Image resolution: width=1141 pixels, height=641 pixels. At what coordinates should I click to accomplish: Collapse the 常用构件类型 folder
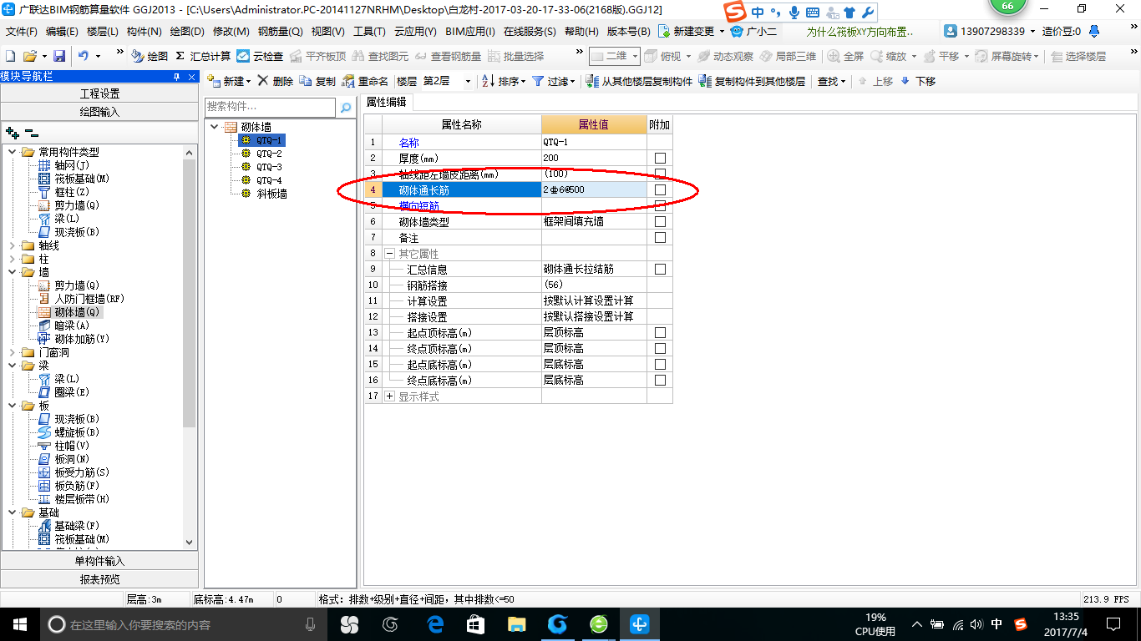(x=12, y=152)
